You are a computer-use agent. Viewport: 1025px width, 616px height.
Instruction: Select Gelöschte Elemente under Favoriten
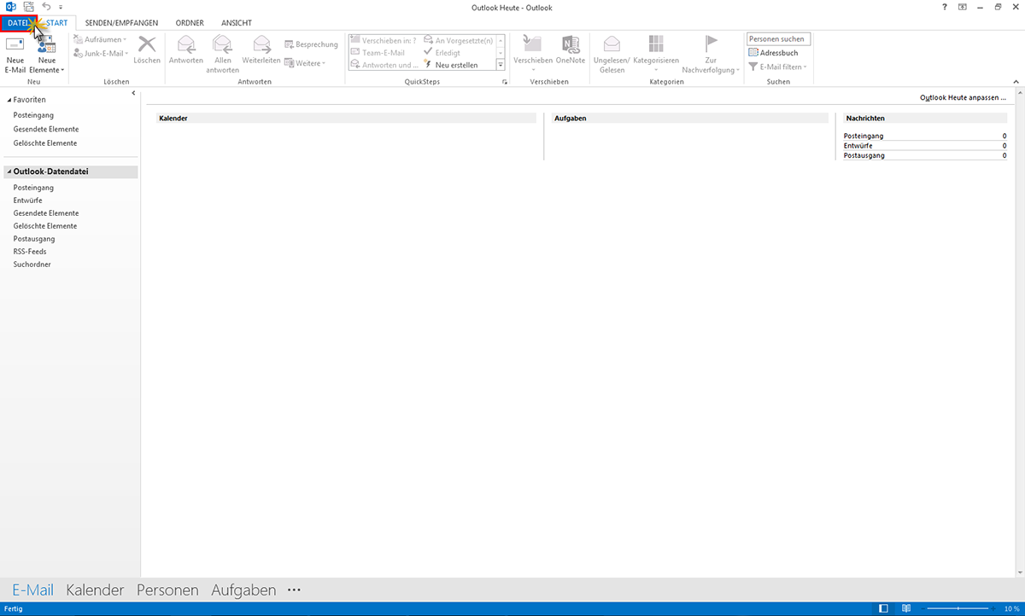point(45,143)
